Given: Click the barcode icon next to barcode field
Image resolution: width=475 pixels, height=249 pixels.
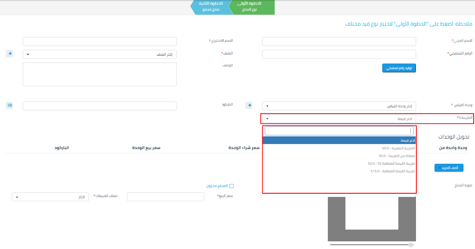Looking at the screenshot, I should tap(10, 105).
